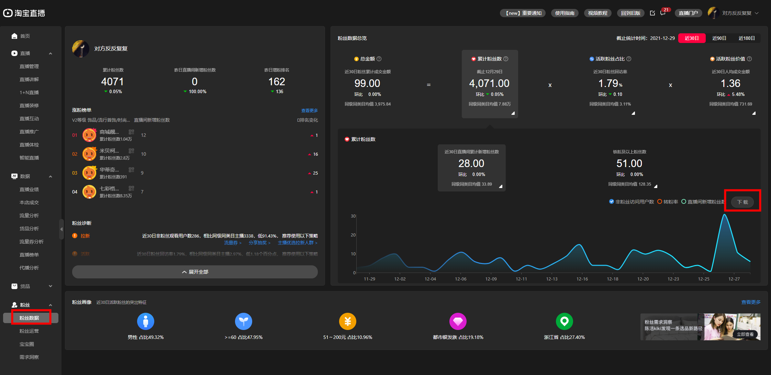Uncheck 非粉丝访问用户数 chart series checkbox

coord(612,202)
